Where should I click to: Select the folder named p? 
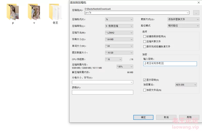click(x=13, y=14)
